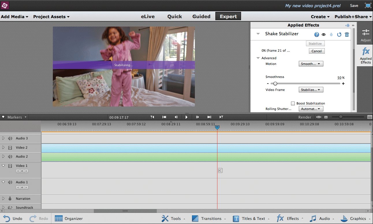Delete the Shake Stabilizer effect
Screen dimensions: 373x224
pos(347,35)
